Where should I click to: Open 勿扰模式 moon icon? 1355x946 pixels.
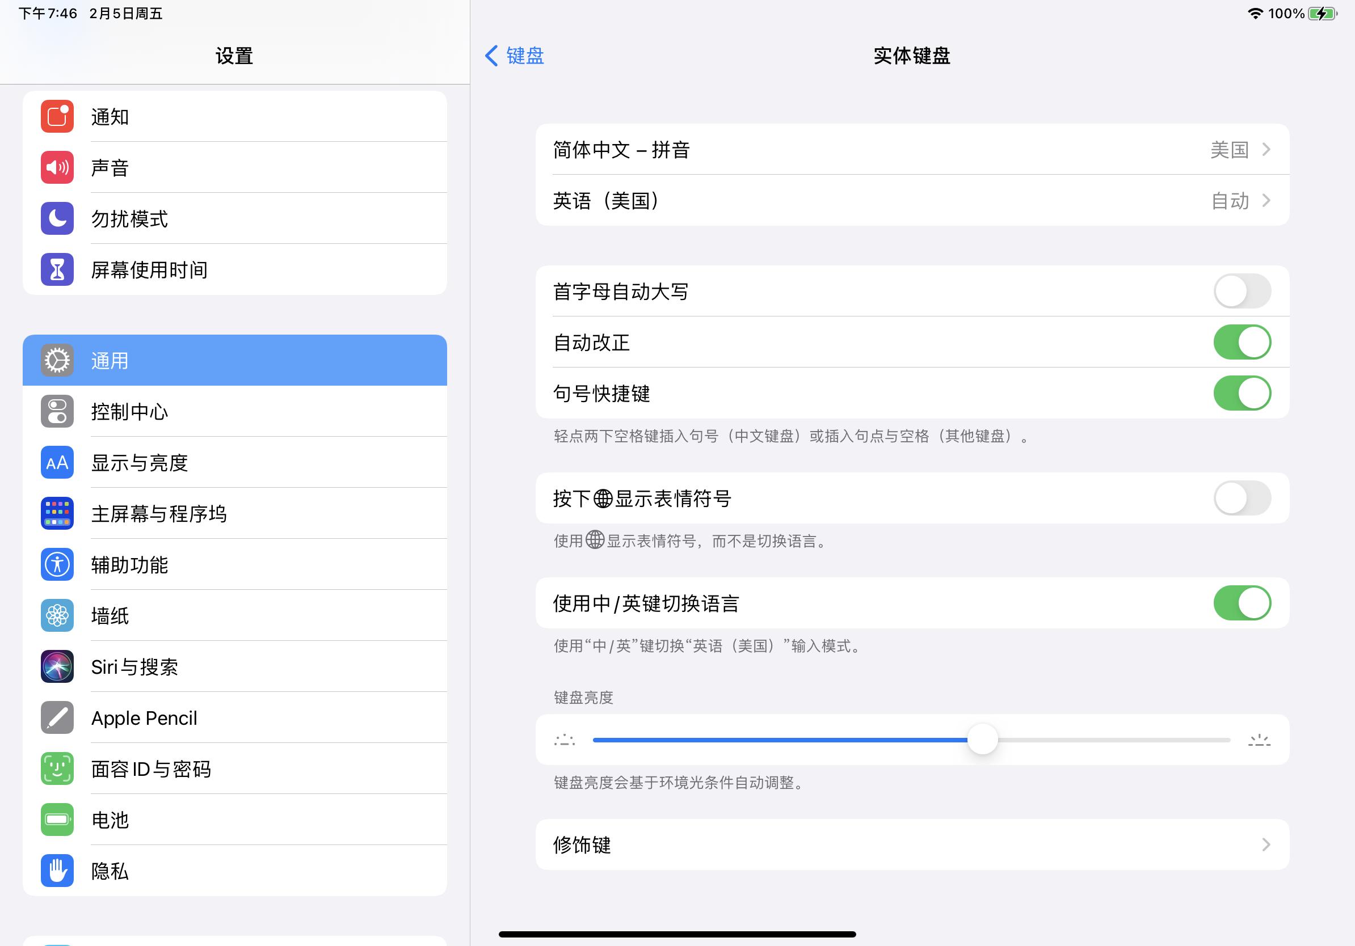(57, 218)
